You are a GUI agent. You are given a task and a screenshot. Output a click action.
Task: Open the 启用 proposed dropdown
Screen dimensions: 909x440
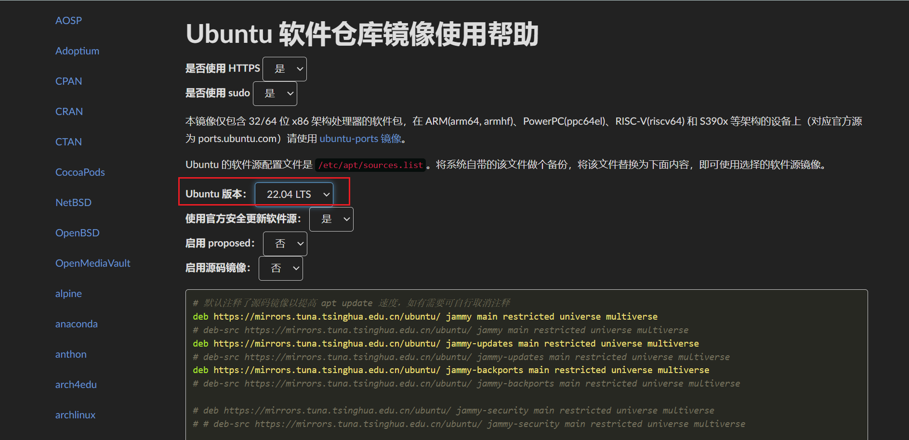(285, 244)
